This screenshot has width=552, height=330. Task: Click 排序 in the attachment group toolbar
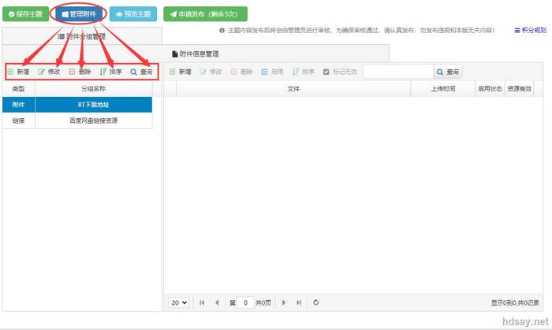(x=110, y=72)
